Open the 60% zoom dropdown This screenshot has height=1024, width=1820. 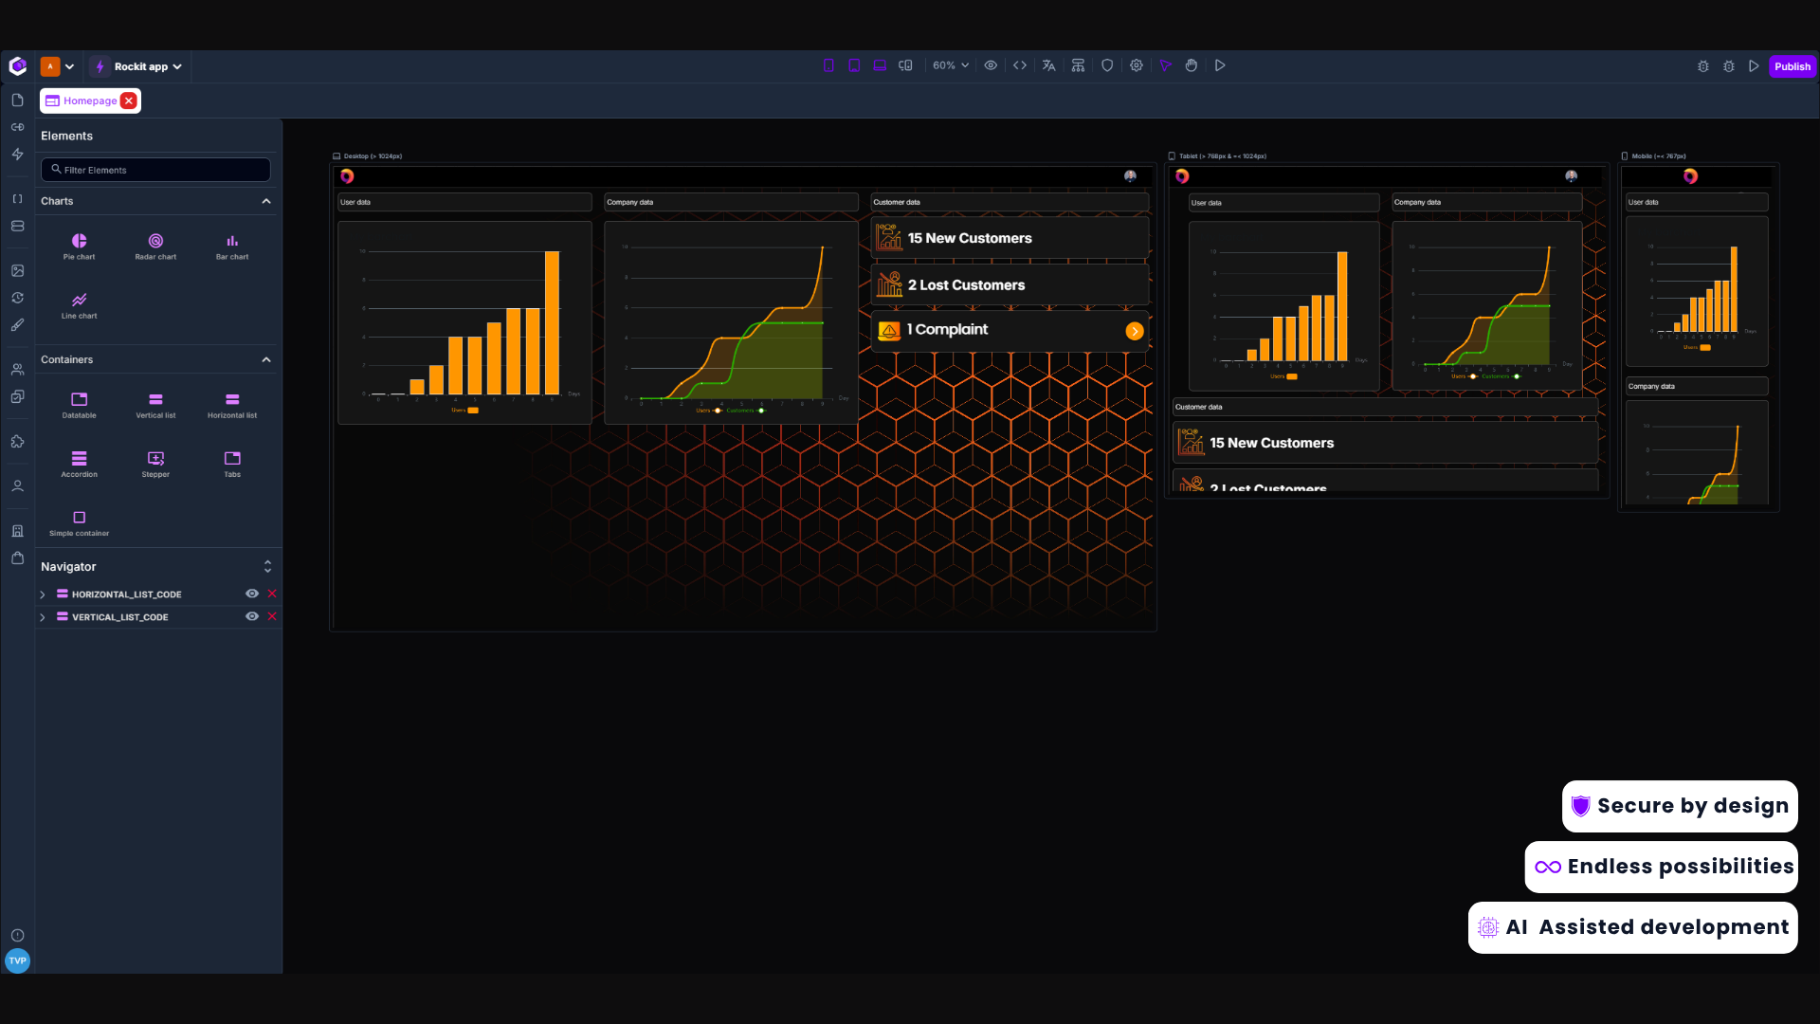click(951, 65)
